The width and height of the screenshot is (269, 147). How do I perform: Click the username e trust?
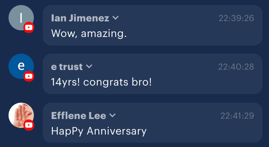tap(67, 67)
